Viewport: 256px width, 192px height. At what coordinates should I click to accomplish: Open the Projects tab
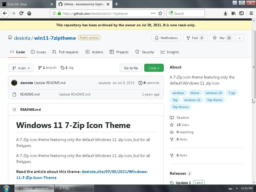click(x=119, y=52)
